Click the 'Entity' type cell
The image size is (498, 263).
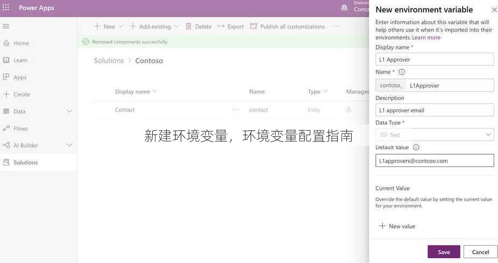click(314, 110)
